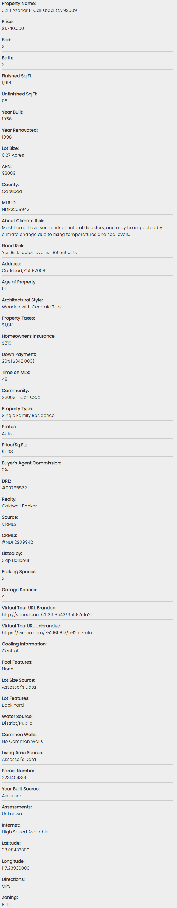Click the $1,740,000 price value
Screen dimensions: 177x908
[13, 28]
